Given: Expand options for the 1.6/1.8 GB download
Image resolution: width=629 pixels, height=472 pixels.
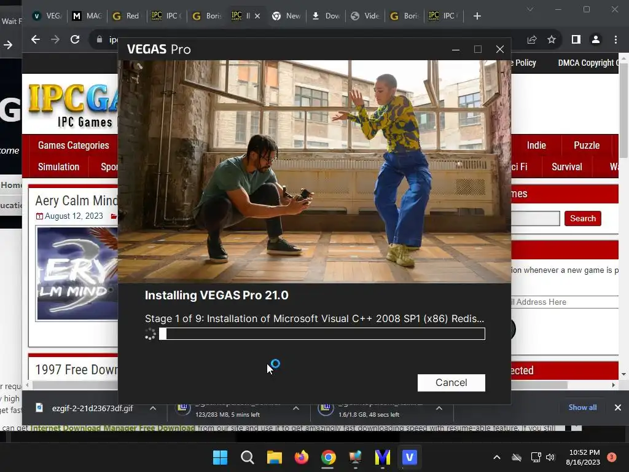Looking at the screenshot, I should (x=439, y=408).
